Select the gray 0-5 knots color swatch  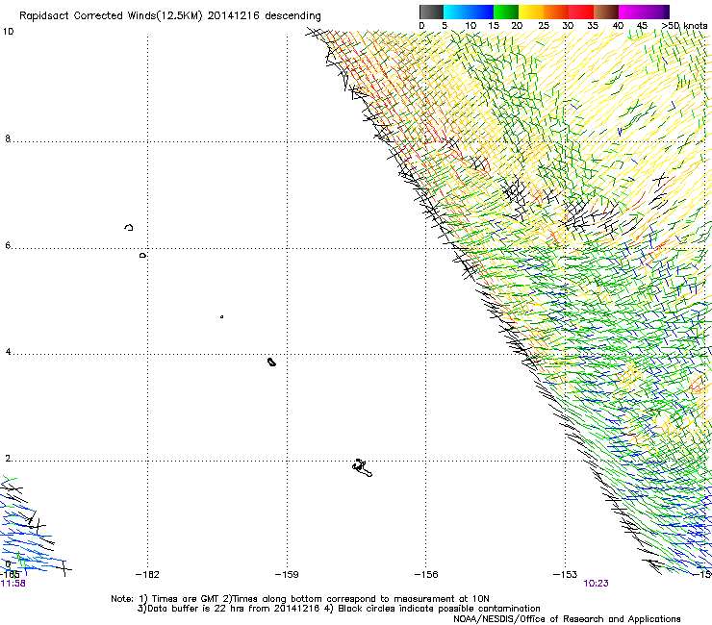(431, 12)
